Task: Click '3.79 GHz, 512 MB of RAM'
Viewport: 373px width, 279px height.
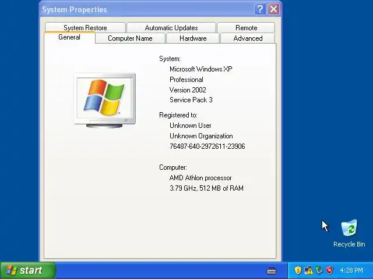Action: 206,188
